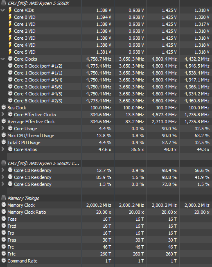Click the icon for Command Rate row
Viewport: 212px width, 267px height.
(x=4, y=260)
